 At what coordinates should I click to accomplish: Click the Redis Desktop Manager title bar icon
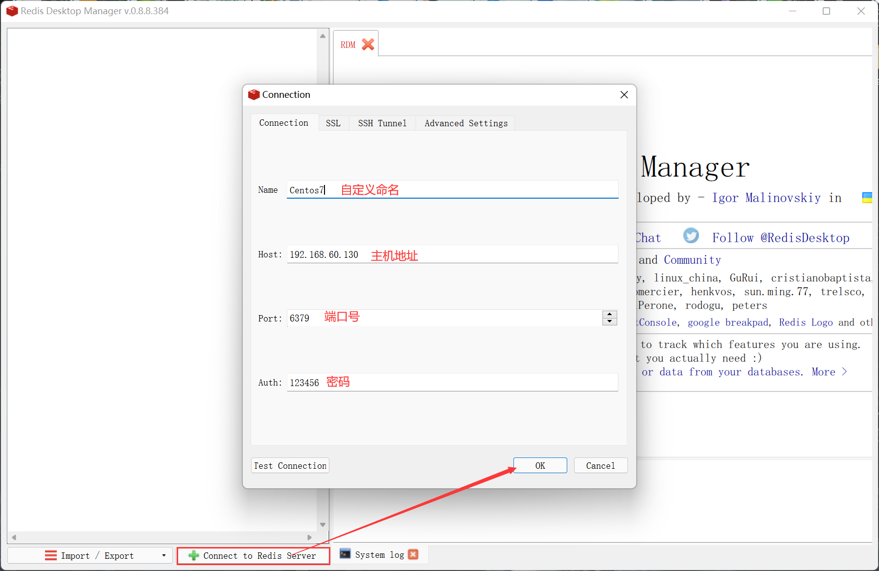pyautogui.click(x=12, y=11)
